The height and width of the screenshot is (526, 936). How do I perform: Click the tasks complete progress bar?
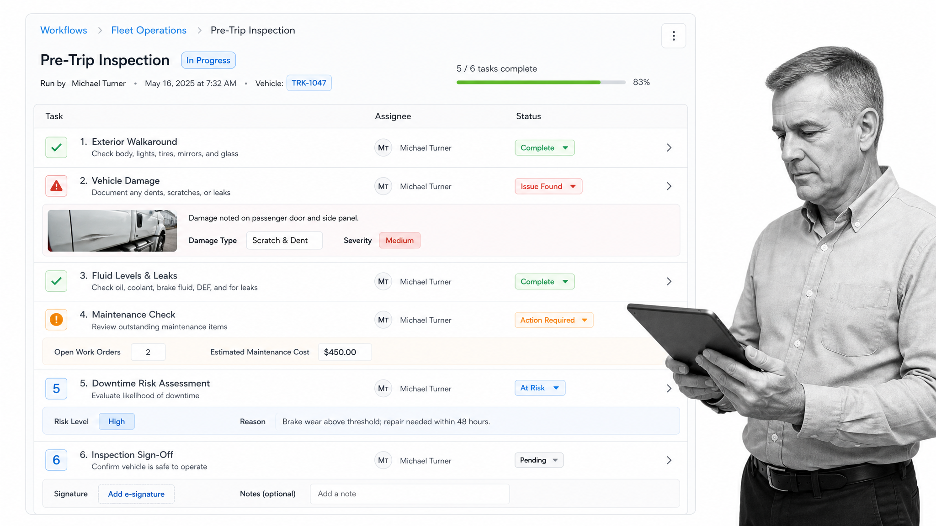click(541, 82)
